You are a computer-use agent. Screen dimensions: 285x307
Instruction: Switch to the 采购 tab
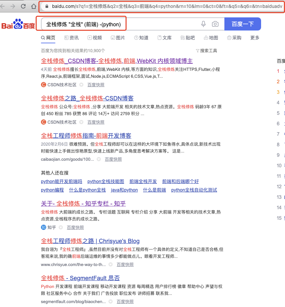pos(234,38)
